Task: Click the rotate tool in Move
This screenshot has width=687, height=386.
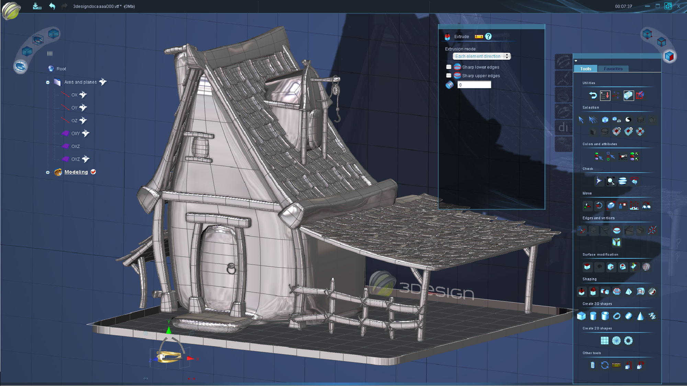Action: tap(599, 206)
